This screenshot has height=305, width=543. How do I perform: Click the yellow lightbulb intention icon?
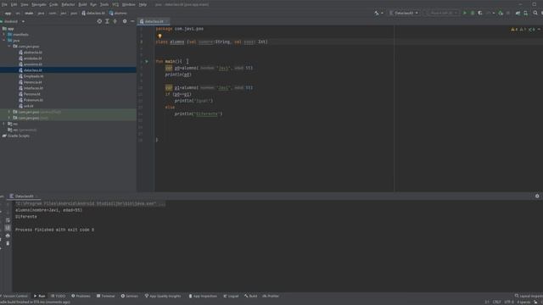click(160, 36)
